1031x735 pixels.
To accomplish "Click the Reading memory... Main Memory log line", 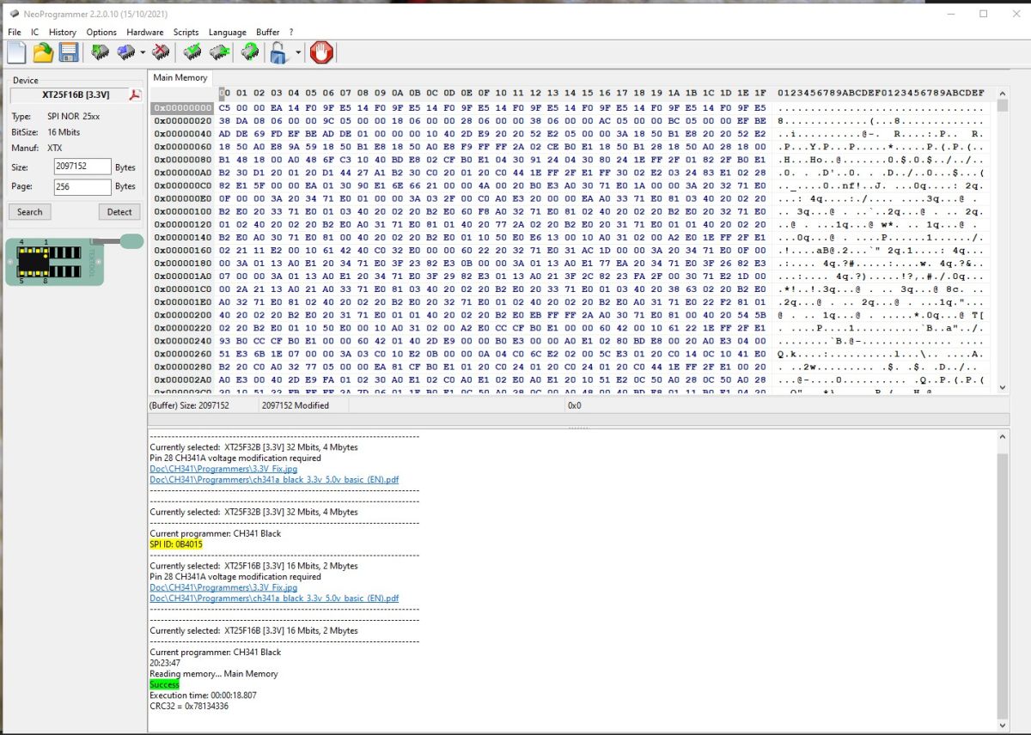I will click(214, 674).
